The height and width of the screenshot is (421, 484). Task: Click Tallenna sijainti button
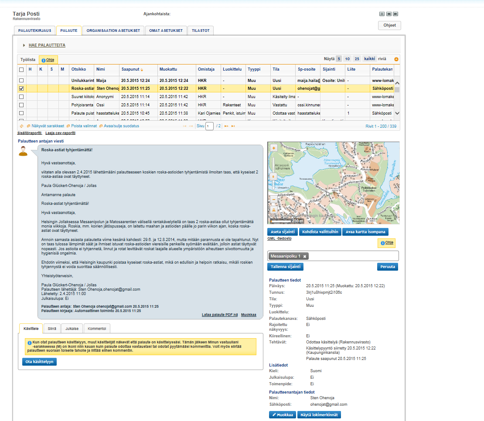pyautogui.click(x=286, y=267)
